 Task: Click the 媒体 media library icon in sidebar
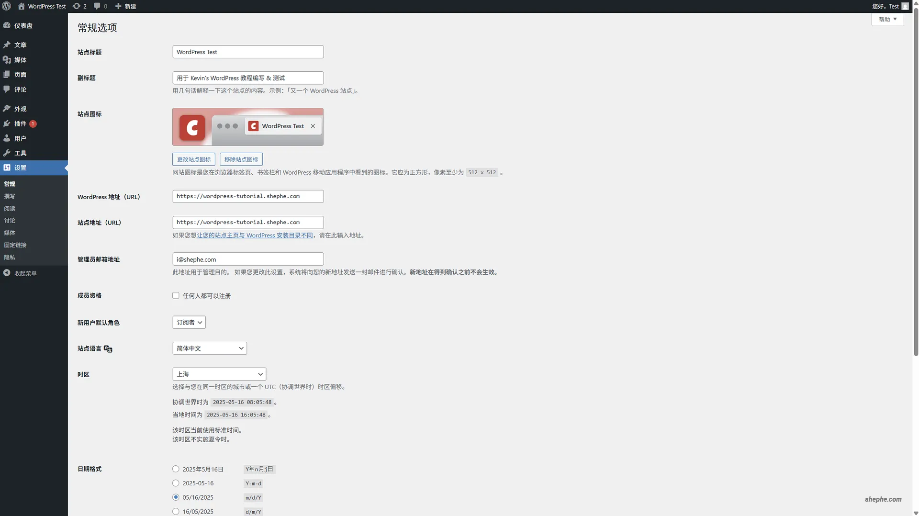tap(7, 60)
